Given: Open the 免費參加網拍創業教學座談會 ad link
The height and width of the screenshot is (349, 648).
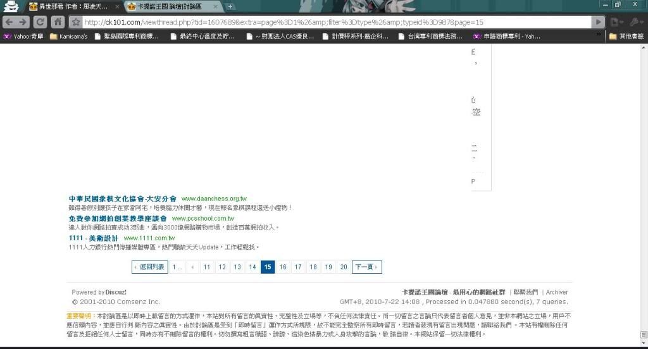Looking at the screenshot, I should (x=118, y=219).
